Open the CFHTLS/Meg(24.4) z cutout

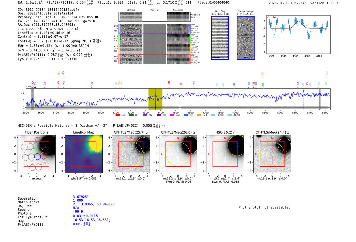pos(272,154)
